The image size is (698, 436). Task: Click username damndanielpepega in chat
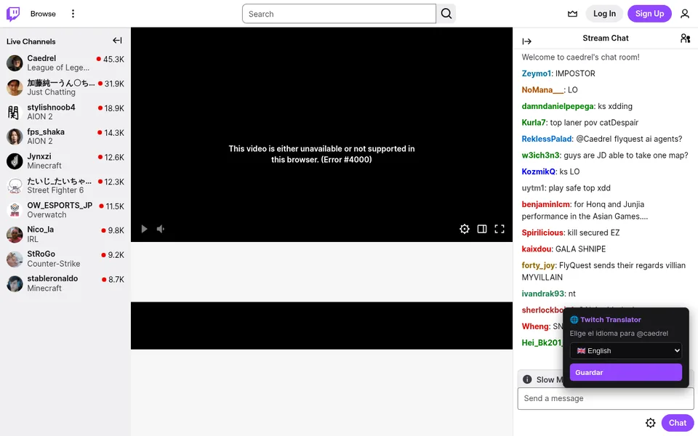pos(558,106)
